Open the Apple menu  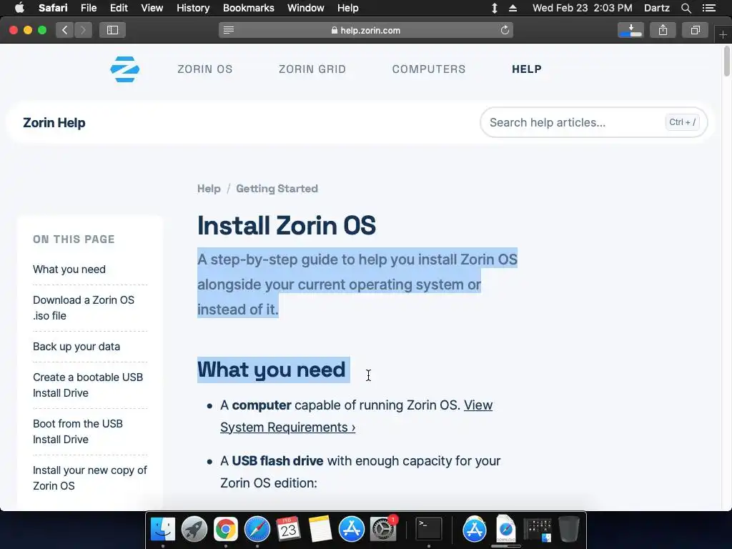pos(19,8)
